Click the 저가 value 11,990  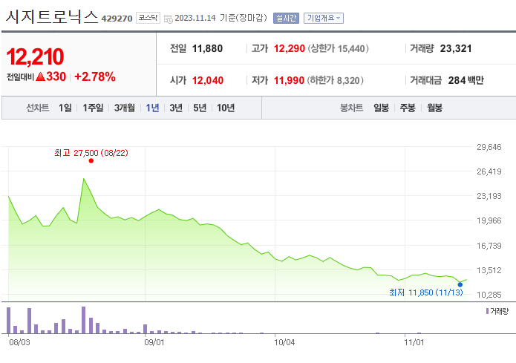[289, 80]
